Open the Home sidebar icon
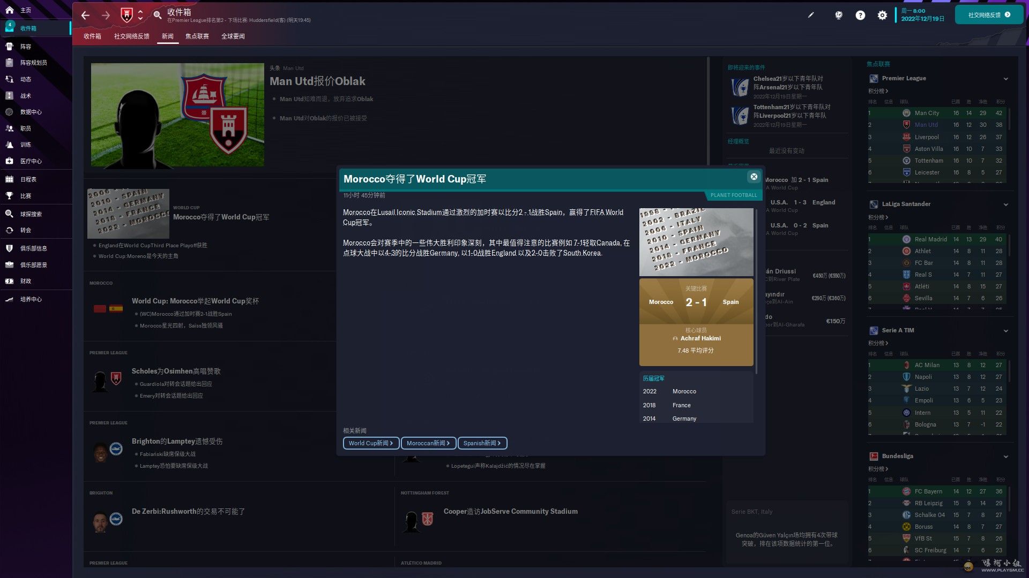The height and width of the screenshot is (578, 1029). click(x=9, y=10)
